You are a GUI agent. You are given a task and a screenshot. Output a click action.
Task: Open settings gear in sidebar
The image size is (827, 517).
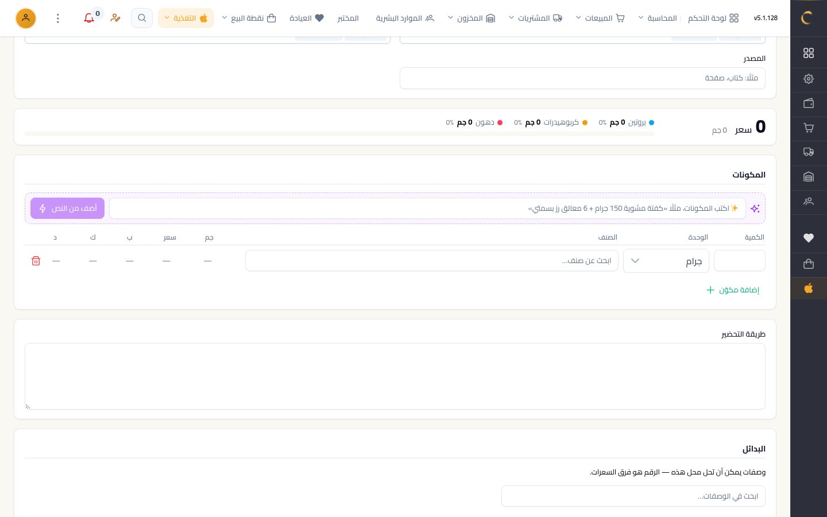[809, 79]
